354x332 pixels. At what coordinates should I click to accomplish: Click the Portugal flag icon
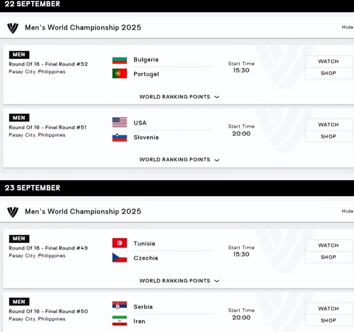[119, 74]
